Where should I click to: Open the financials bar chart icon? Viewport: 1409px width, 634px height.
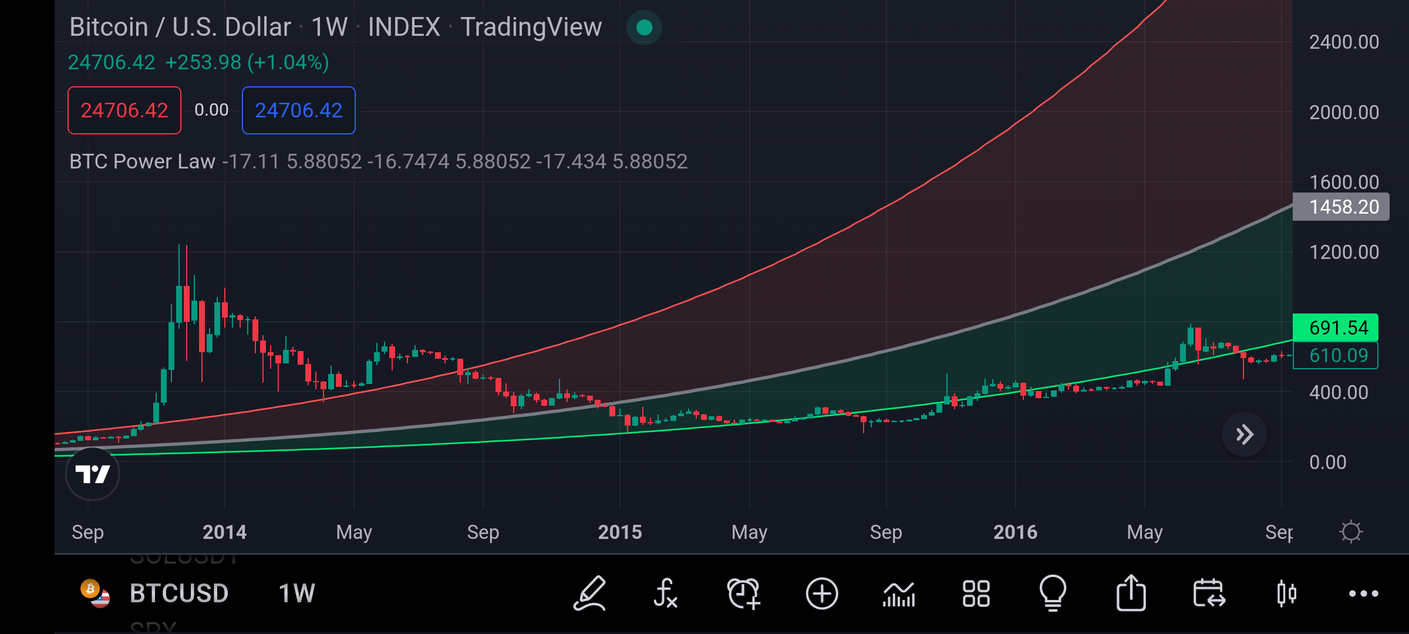pos(899,593)
